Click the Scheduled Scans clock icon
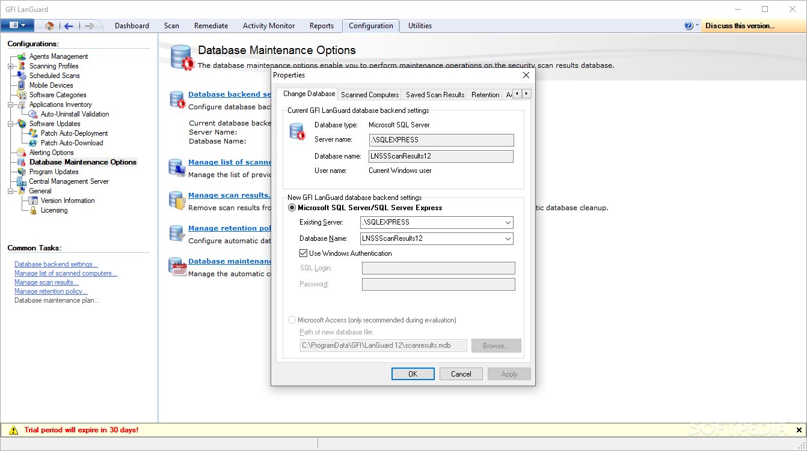 pyautogui.click(x=22, y=76)
